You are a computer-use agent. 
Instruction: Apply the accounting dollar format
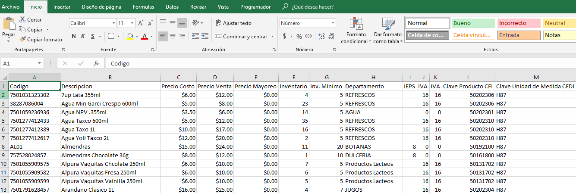tap(285, 36)
